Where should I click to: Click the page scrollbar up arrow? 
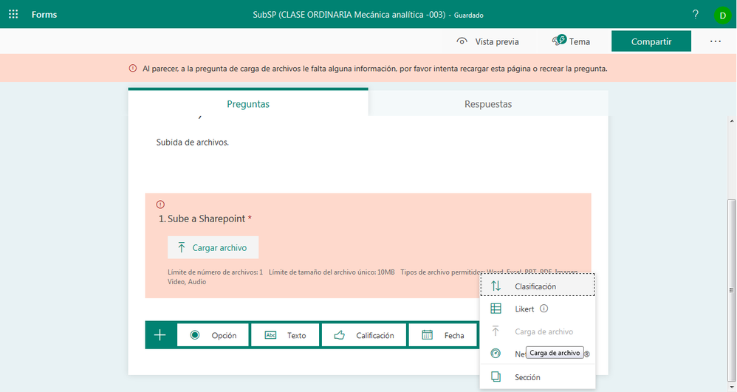pyautogui.click(x=731, y=121)
